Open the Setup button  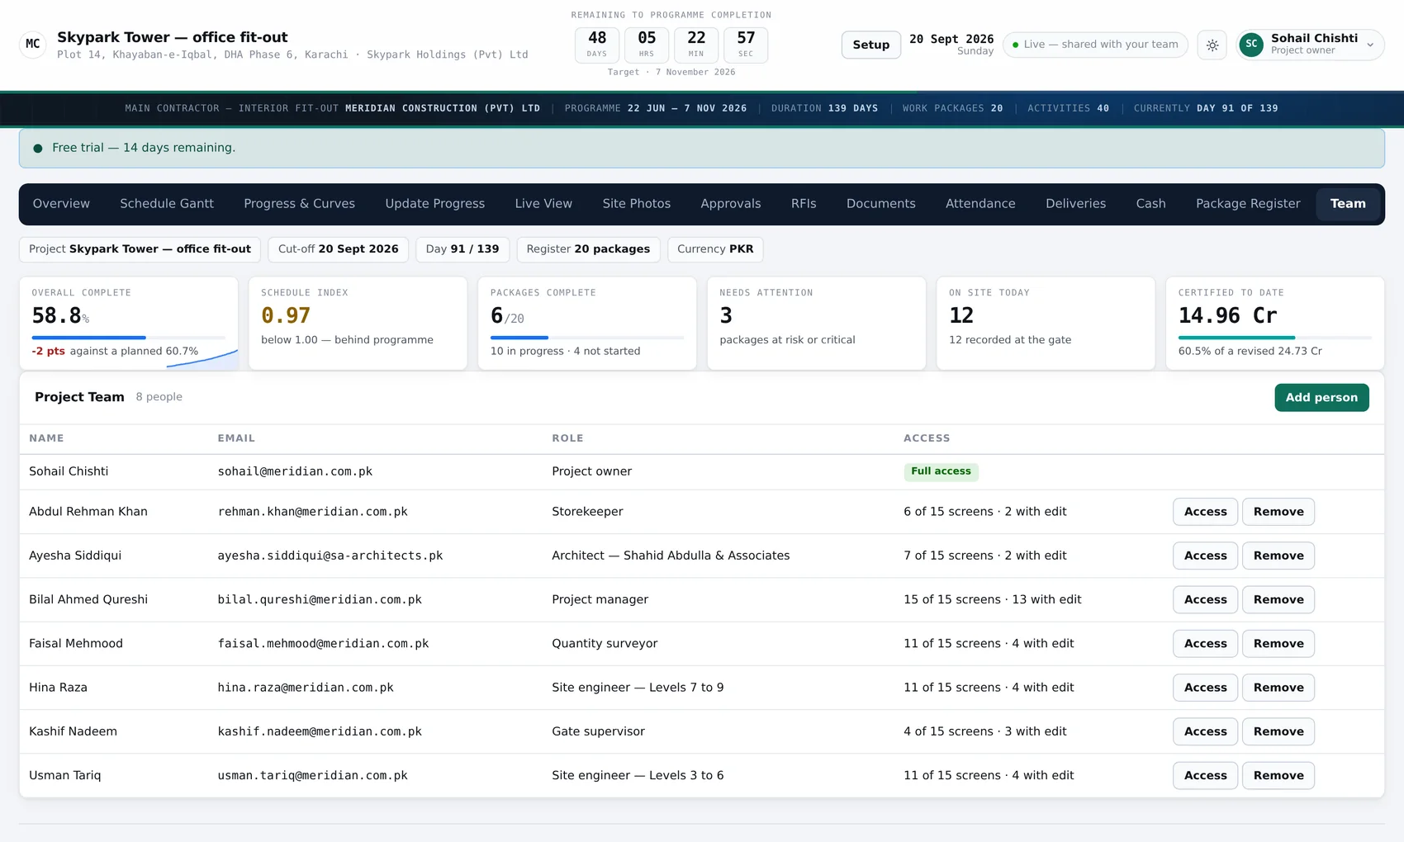click(x=870, y=45)
